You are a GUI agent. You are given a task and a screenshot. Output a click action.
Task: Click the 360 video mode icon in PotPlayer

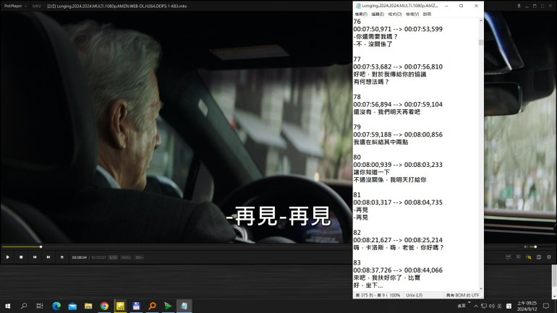tap(509, 257)
